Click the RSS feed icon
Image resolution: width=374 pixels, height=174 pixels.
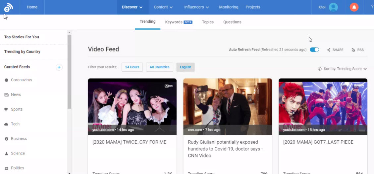pos(353,50)
